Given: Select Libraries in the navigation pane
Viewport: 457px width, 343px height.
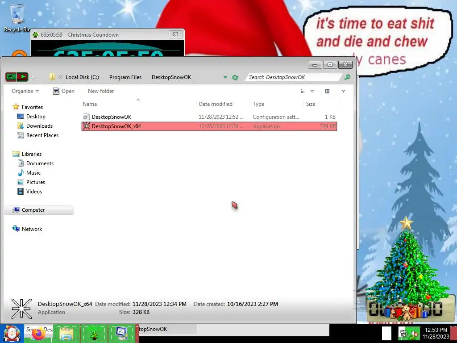Looking at the screenshot, I should [32, 154].
